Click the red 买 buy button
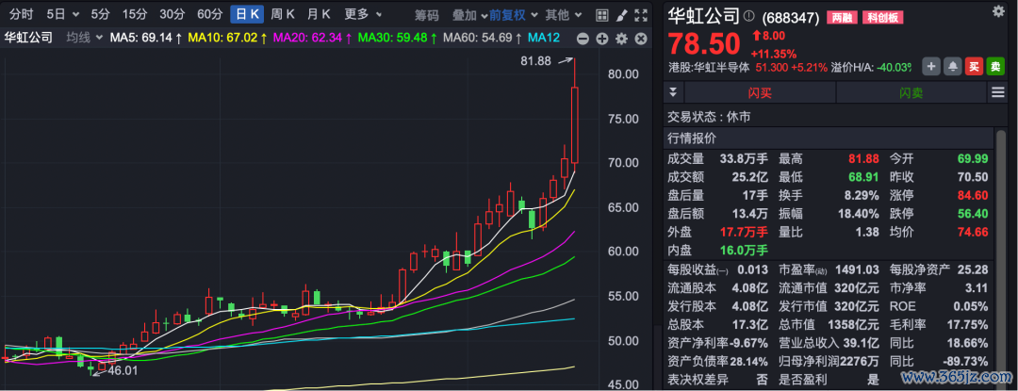The height and width of the screenshot is (391, 1018). click(x=974, y=66)
